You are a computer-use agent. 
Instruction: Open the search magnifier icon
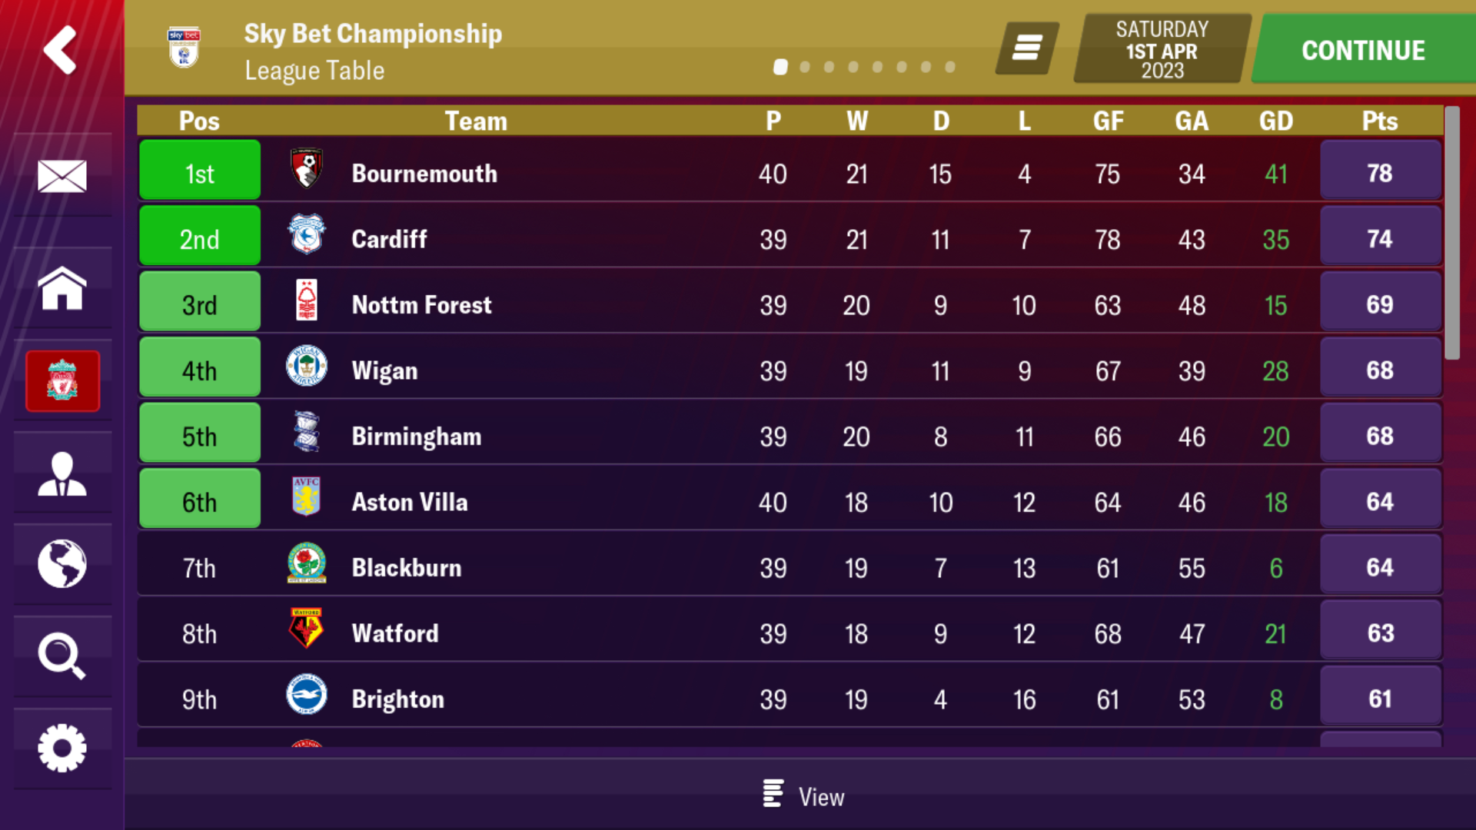62,656
